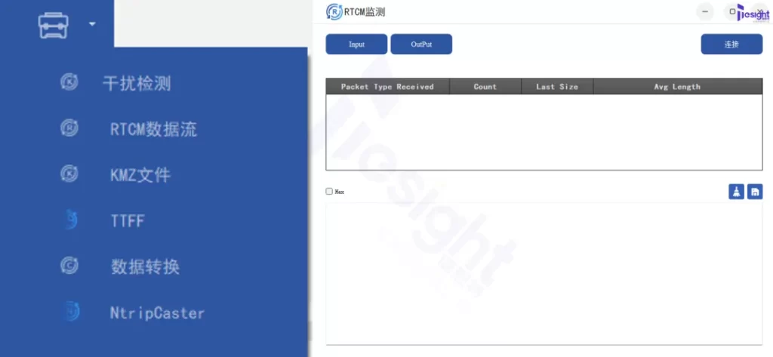Click the icon beside NtripCaster
The width and height of the screenshot is (773, 357).
coord(69,312)
